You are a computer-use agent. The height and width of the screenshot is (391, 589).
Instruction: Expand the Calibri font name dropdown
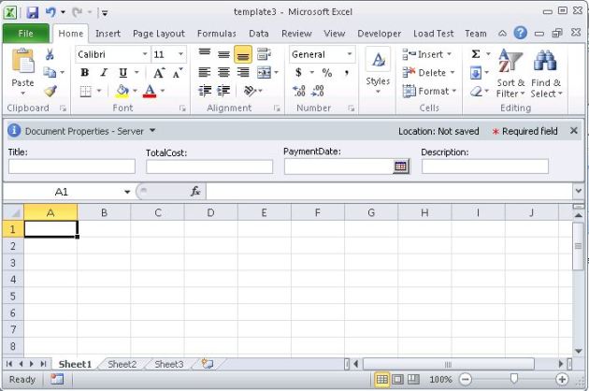click(144, 55)
